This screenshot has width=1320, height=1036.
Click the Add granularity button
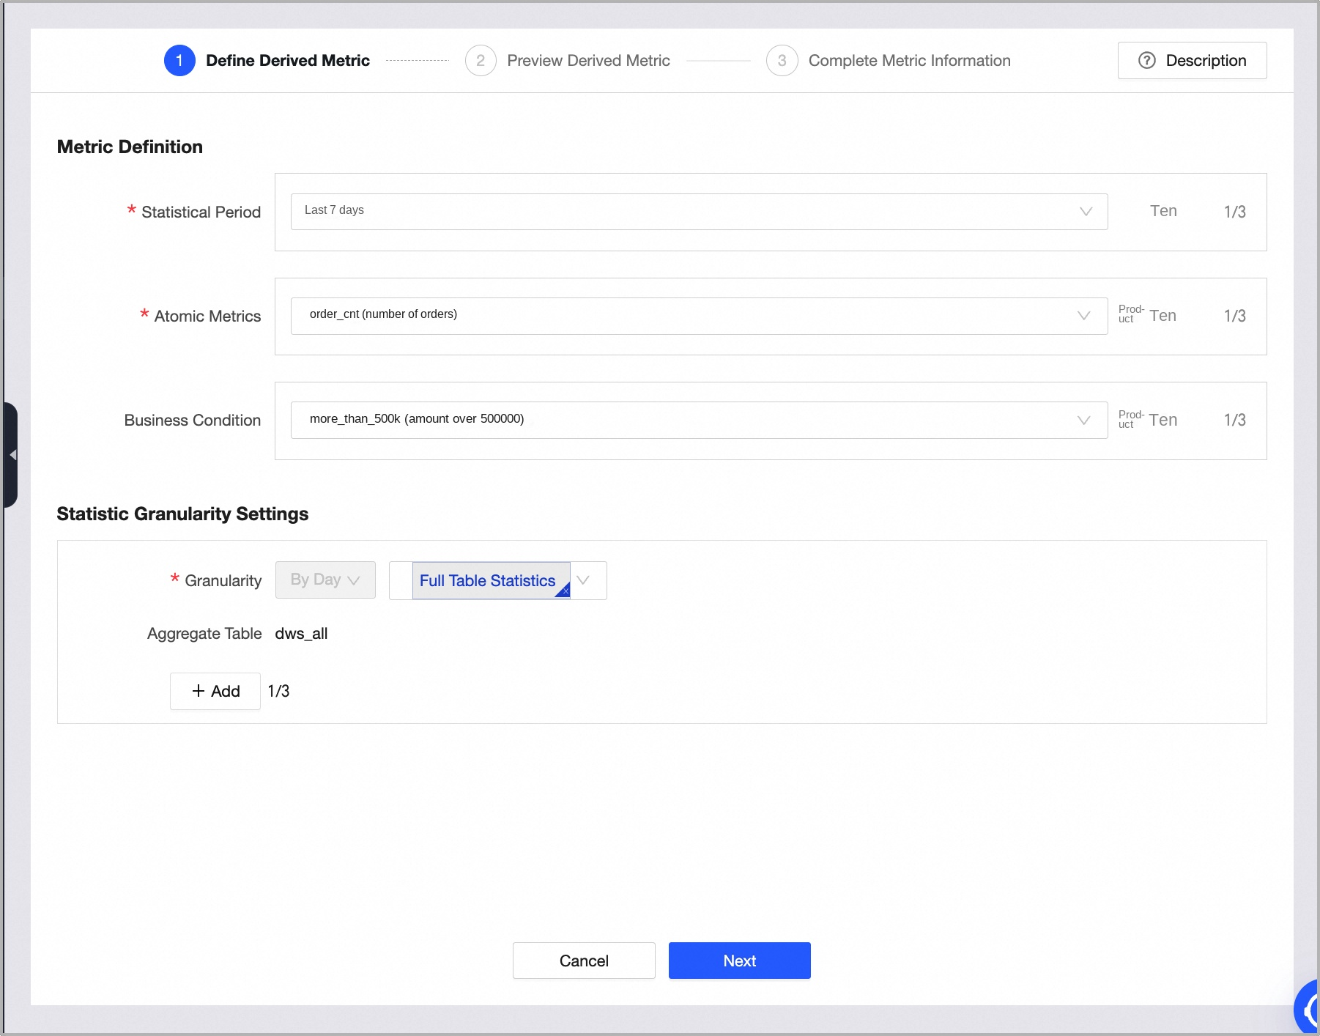(215, 691)
